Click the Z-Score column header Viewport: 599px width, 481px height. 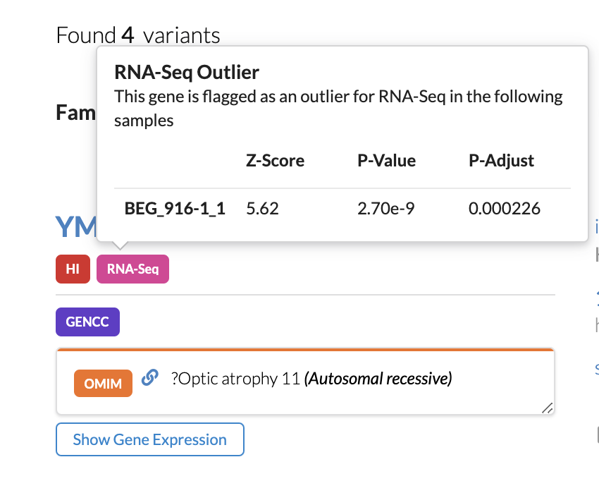275,161
